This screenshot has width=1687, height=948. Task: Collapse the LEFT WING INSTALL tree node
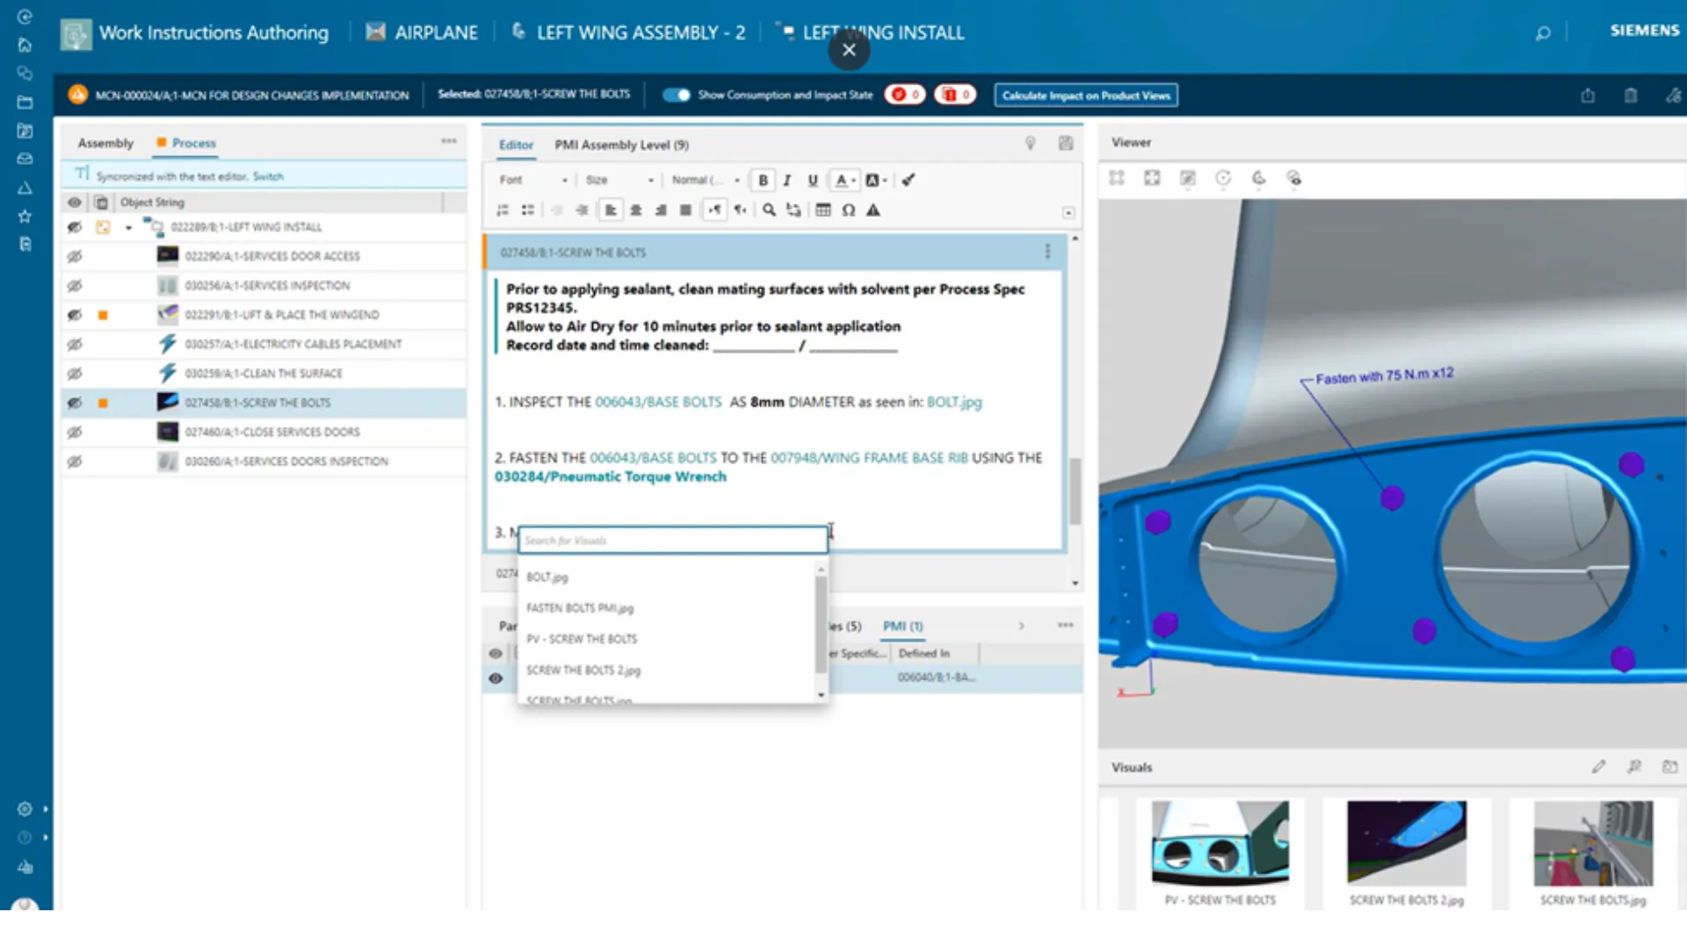128,227
